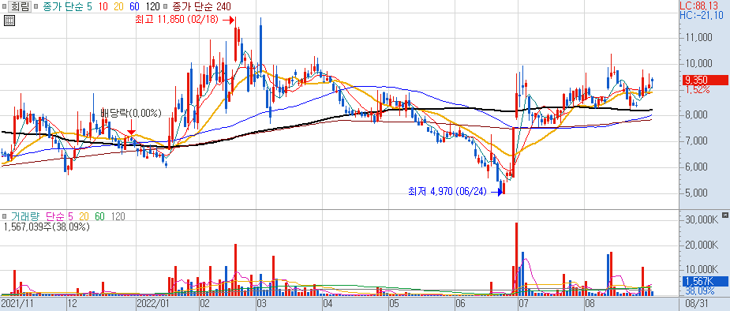Select the green 60 volume average label

point(99,216)
